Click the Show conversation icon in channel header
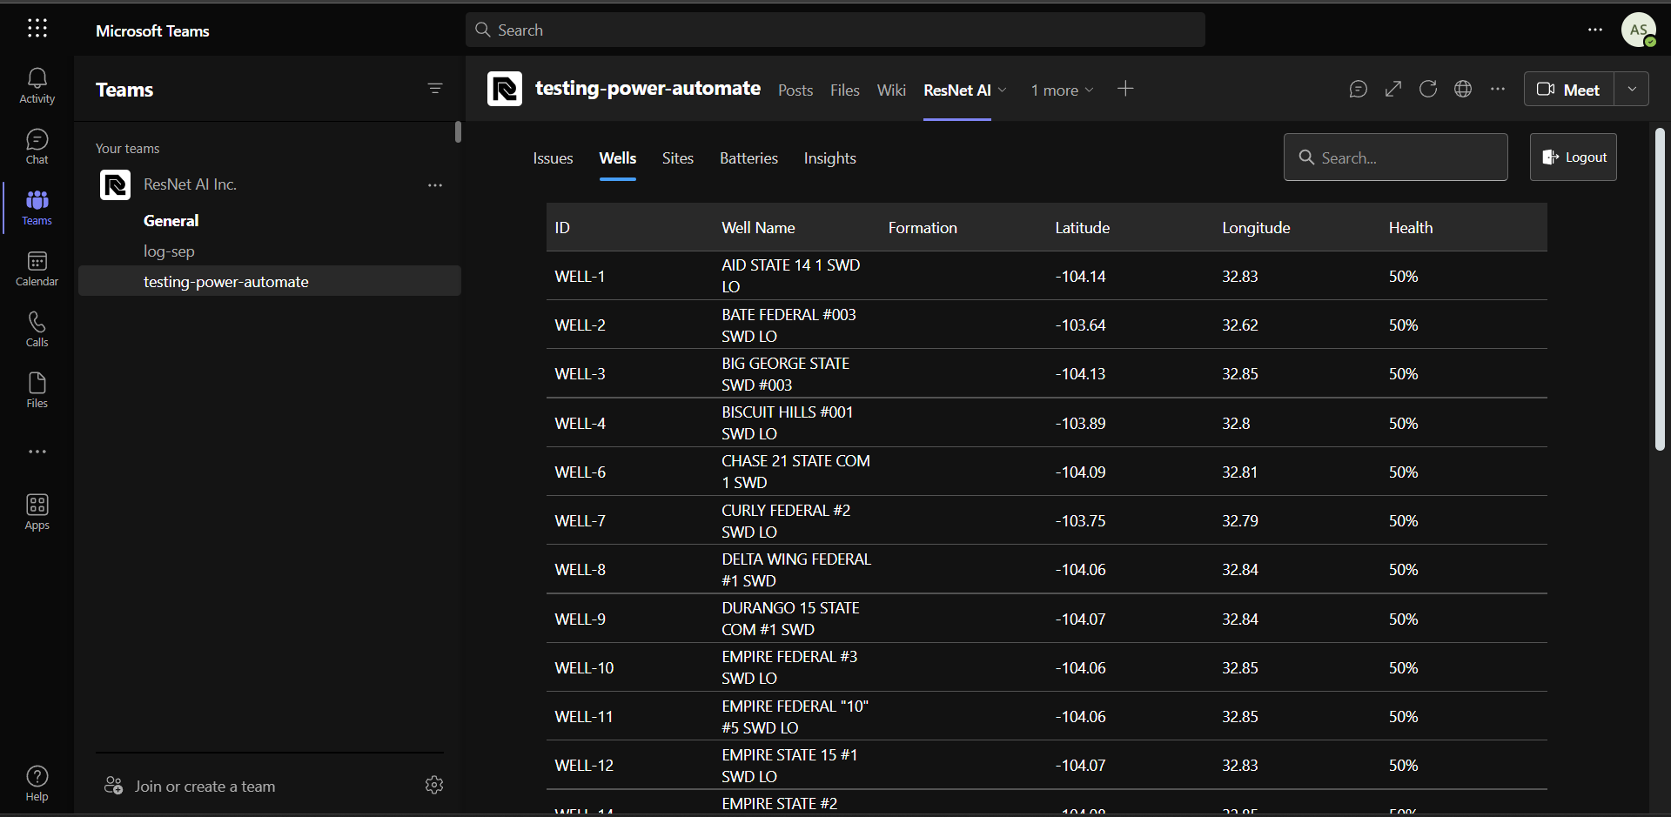The width and height of the screenshot is (1671, 817). 1358,89
